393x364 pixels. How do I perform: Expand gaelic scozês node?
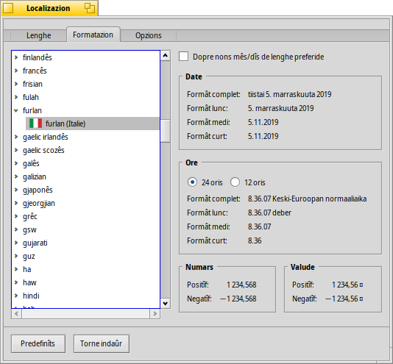tap(16, 150)
